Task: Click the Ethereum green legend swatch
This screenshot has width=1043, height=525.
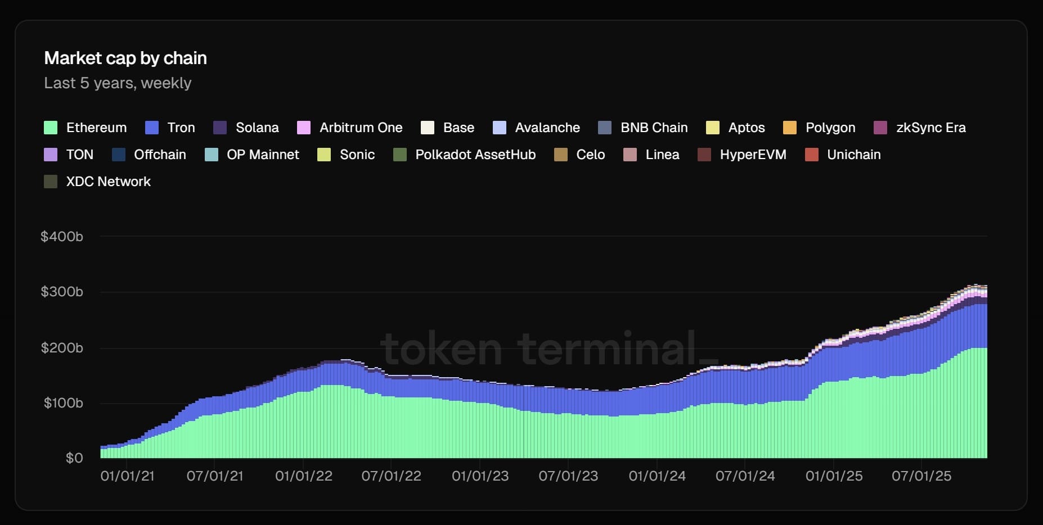Action: [51, 128]
